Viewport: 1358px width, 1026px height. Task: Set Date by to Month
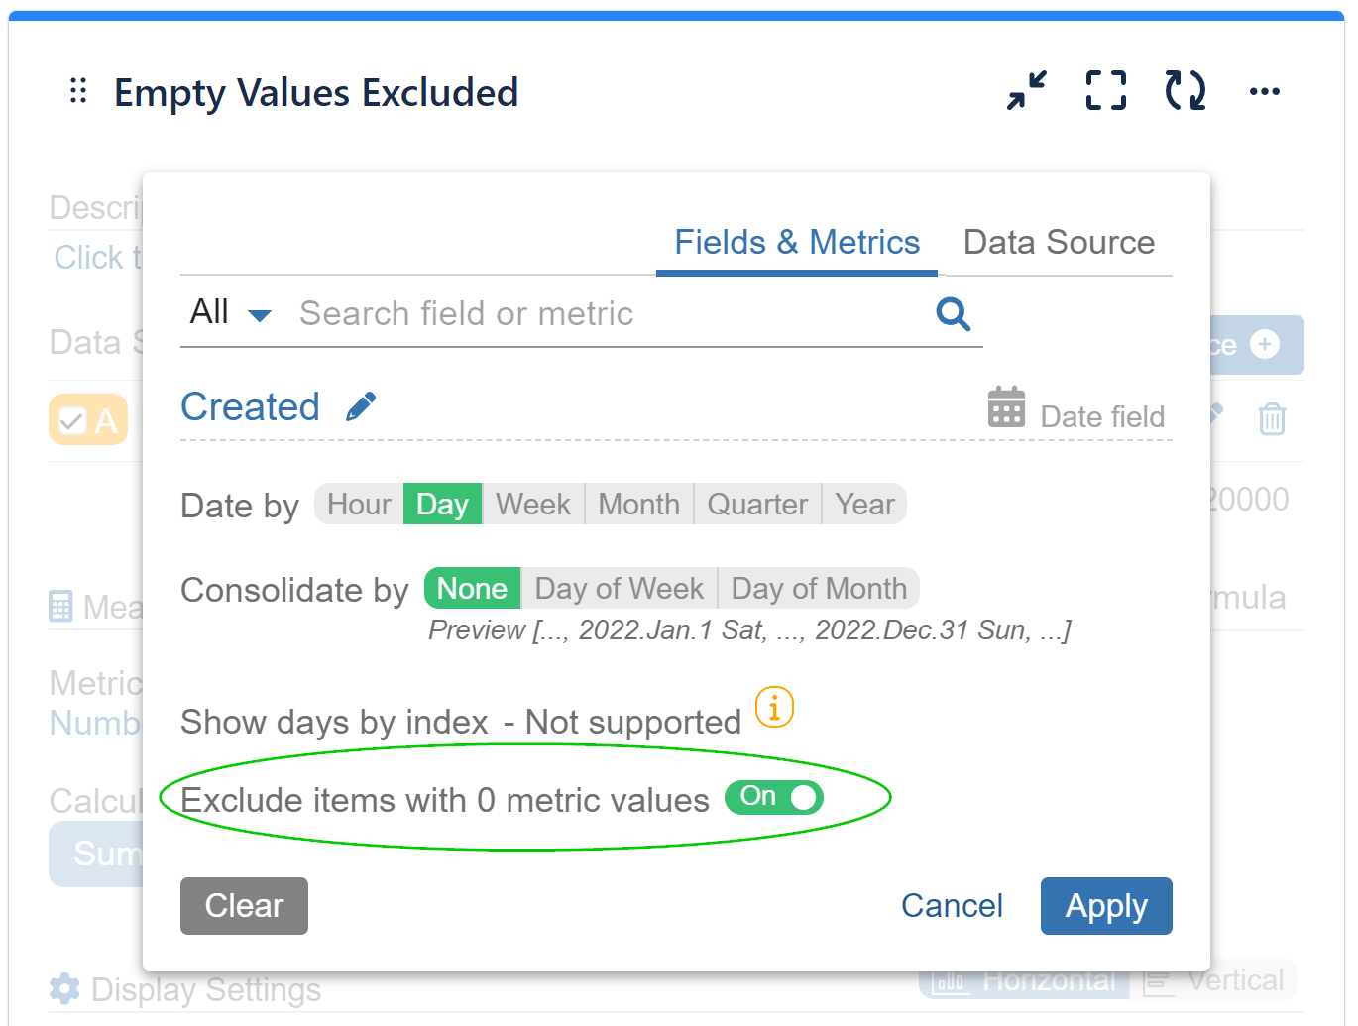click(638, 504)
